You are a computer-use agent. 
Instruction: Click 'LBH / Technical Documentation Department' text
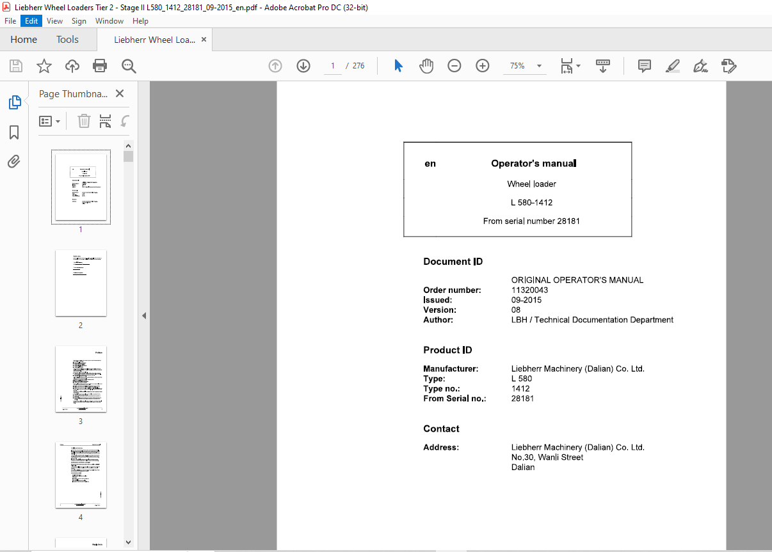pyautogui.click(x=592, y=320)
